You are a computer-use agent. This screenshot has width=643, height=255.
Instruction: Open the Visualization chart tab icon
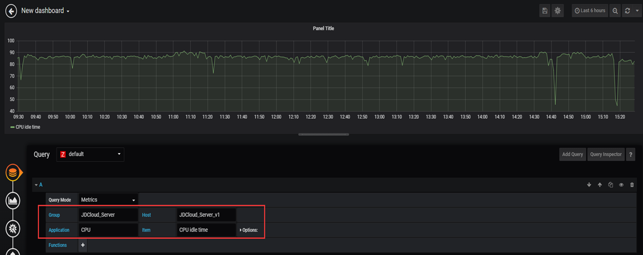point(13,200)
